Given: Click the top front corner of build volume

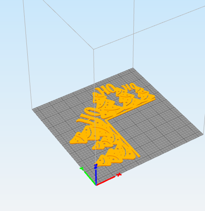Looking at the screenshot, I should point(94,49).
